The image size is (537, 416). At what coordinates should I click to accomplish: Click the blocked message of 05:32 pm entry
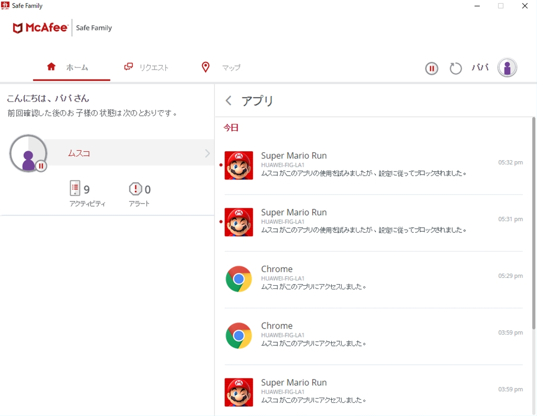[x=364, y=173]
